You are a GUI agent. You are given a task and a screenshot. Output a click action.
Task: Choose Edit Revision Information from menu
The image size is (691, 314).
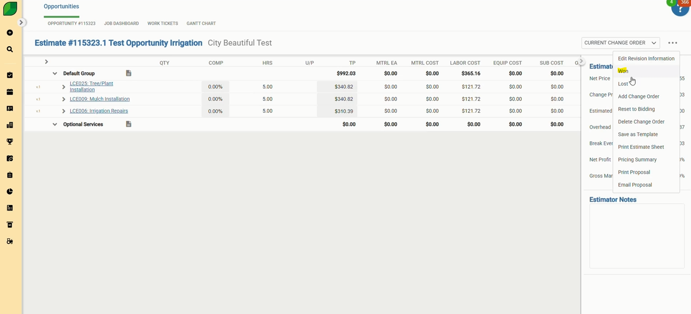(646, 58)
